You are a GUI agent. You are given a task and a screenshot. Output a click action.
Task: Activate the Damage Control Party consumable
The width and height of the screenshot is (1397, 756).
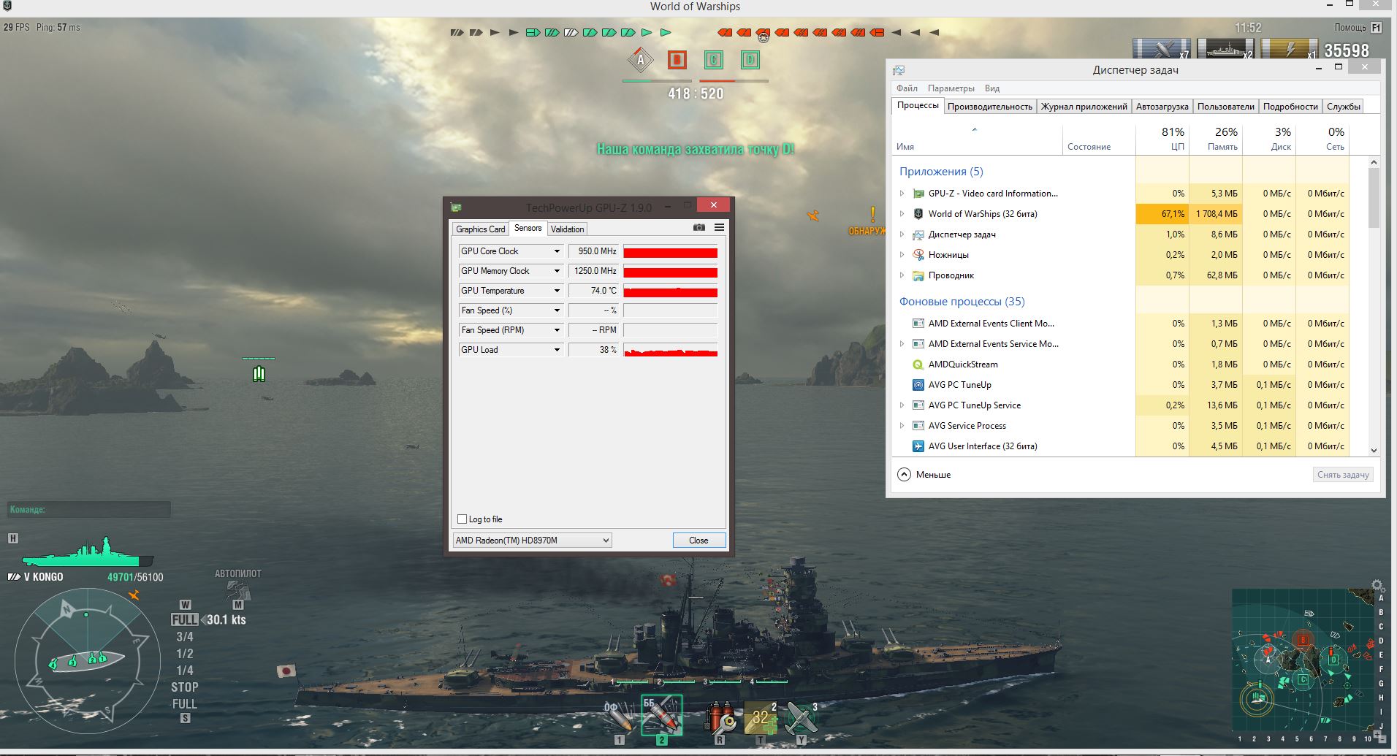(x=720, y=717)
